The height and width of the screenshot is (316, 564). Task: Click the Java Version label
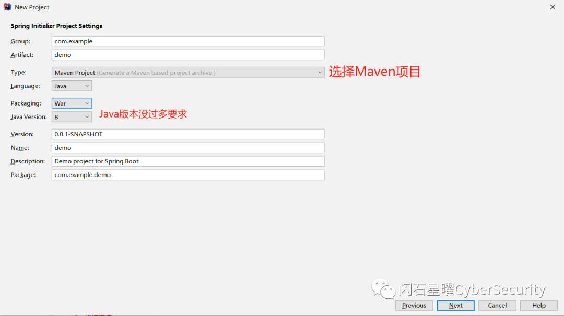[29, 117]
